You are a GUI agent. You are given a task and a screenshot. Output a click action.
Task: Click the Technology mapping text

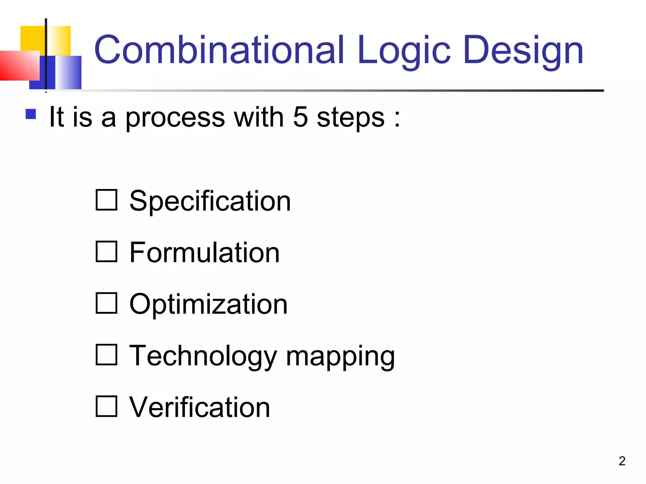pyautogui.click(x=262, y=356)
